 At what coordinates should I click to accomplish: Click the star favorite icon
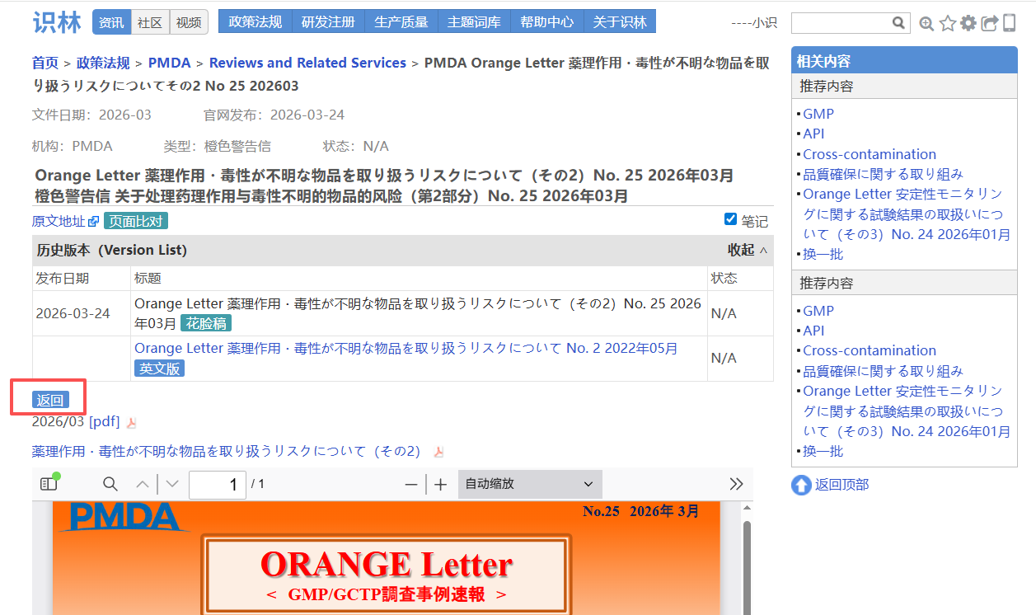[947, 24]
